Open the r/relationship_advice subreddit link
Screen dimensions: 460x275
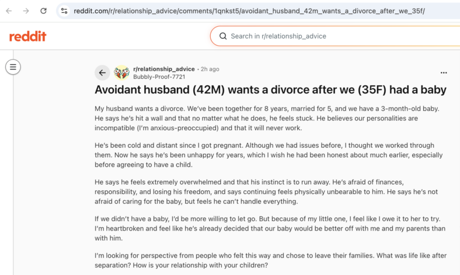163,69
